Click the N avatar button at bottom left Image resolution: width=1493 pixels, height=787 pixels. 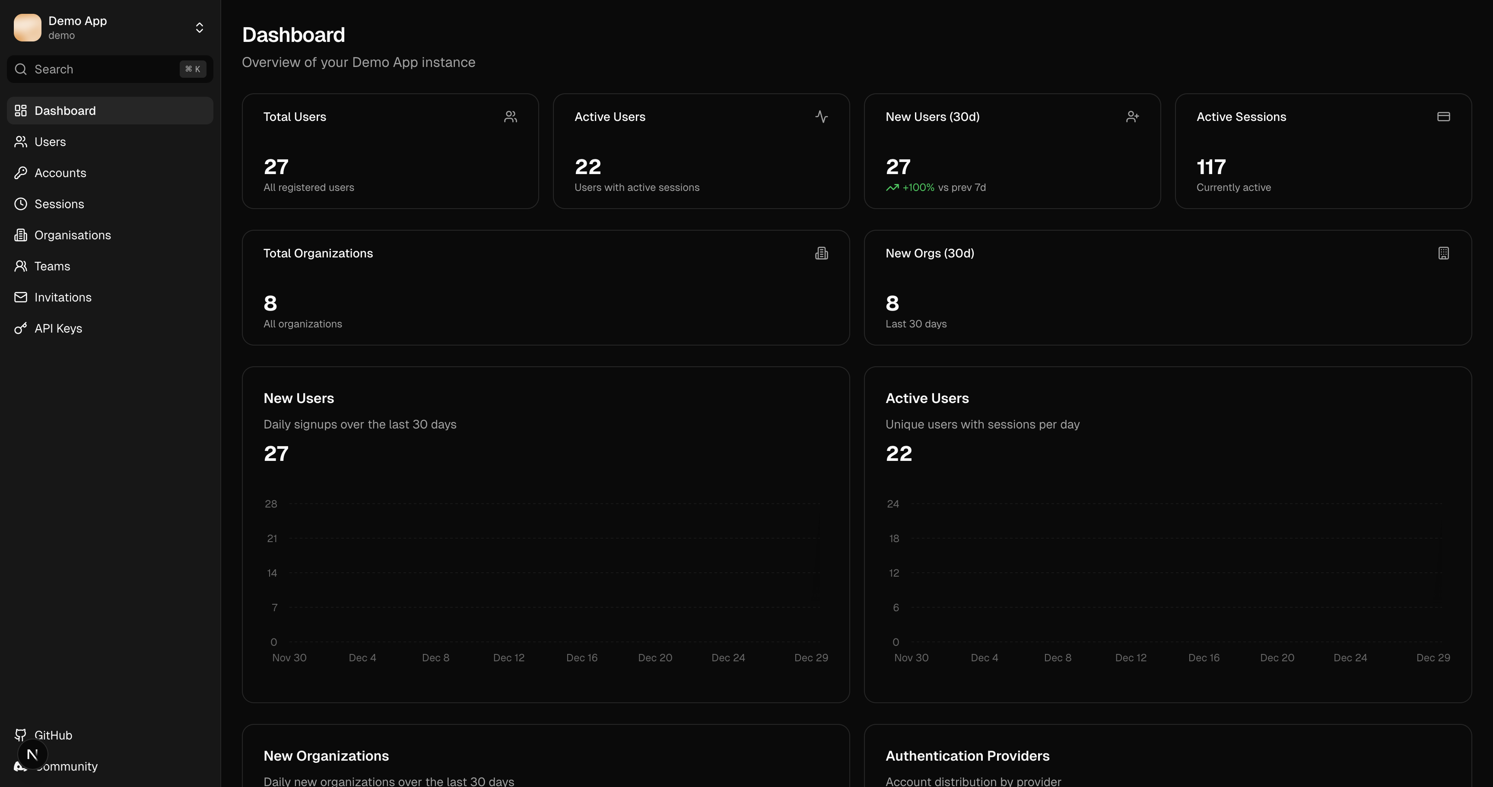tap(32, 754)
